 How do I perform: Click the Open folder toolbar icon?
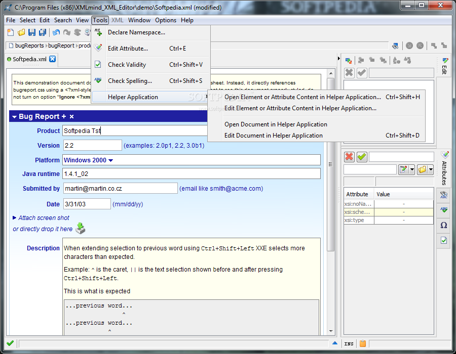click(x=21, y=32)
